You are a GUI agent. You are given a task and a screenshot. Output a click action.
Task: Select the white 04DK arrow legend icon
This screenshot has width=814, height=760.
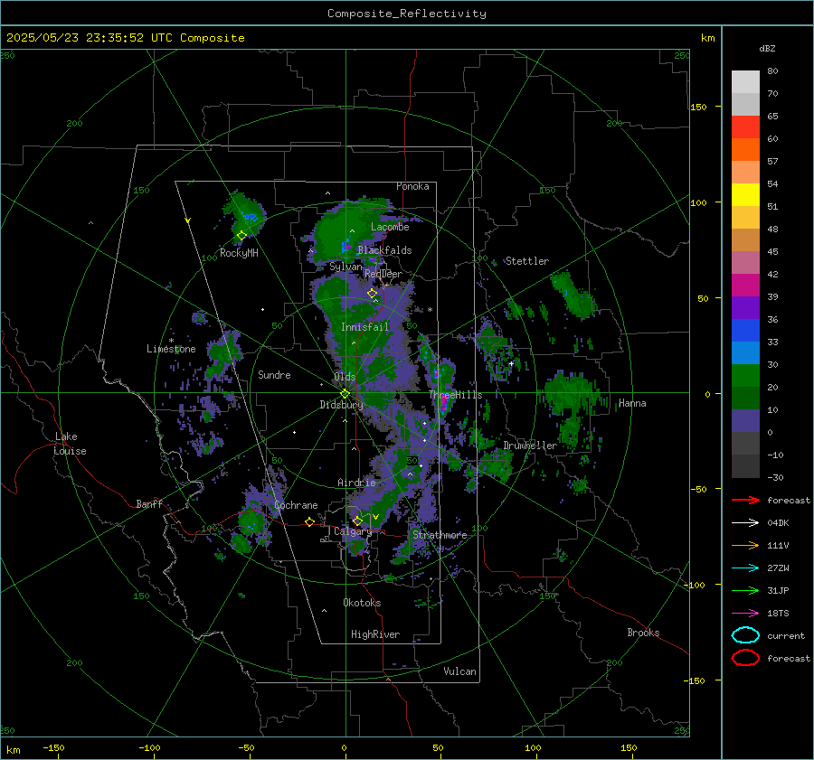click(x=745, y=523)
